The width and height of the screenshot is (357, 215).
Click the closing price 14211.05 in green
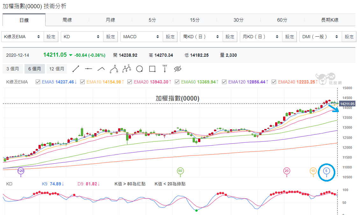(55, 55)
